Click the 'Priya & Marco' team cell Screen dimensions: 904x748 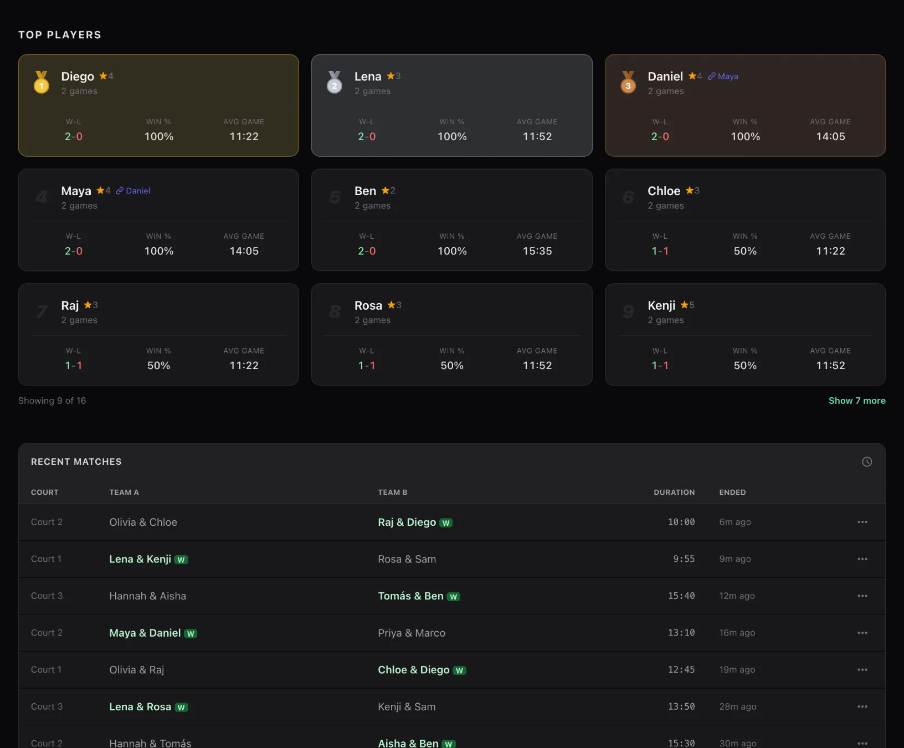click(412, 633)
